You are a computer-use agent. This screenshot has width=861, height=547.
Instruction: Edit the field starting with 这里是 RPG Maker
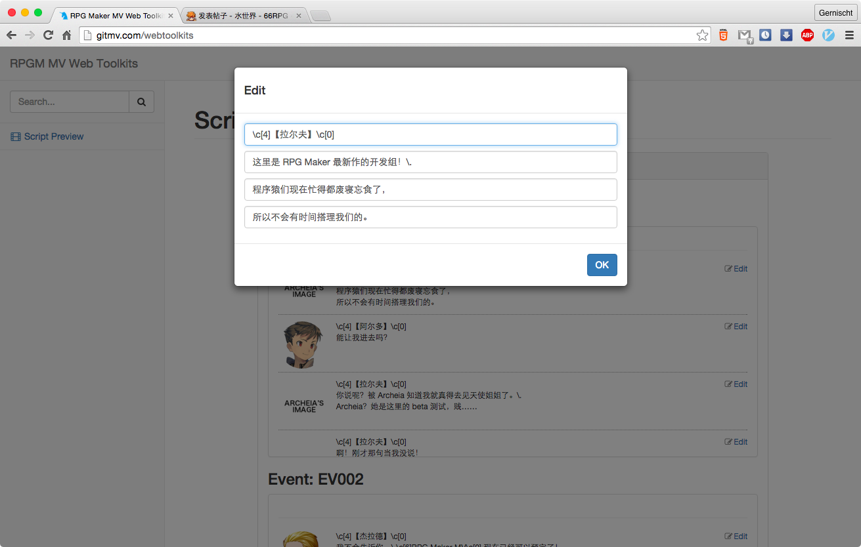pyautogui.click(x=431, y=162)
